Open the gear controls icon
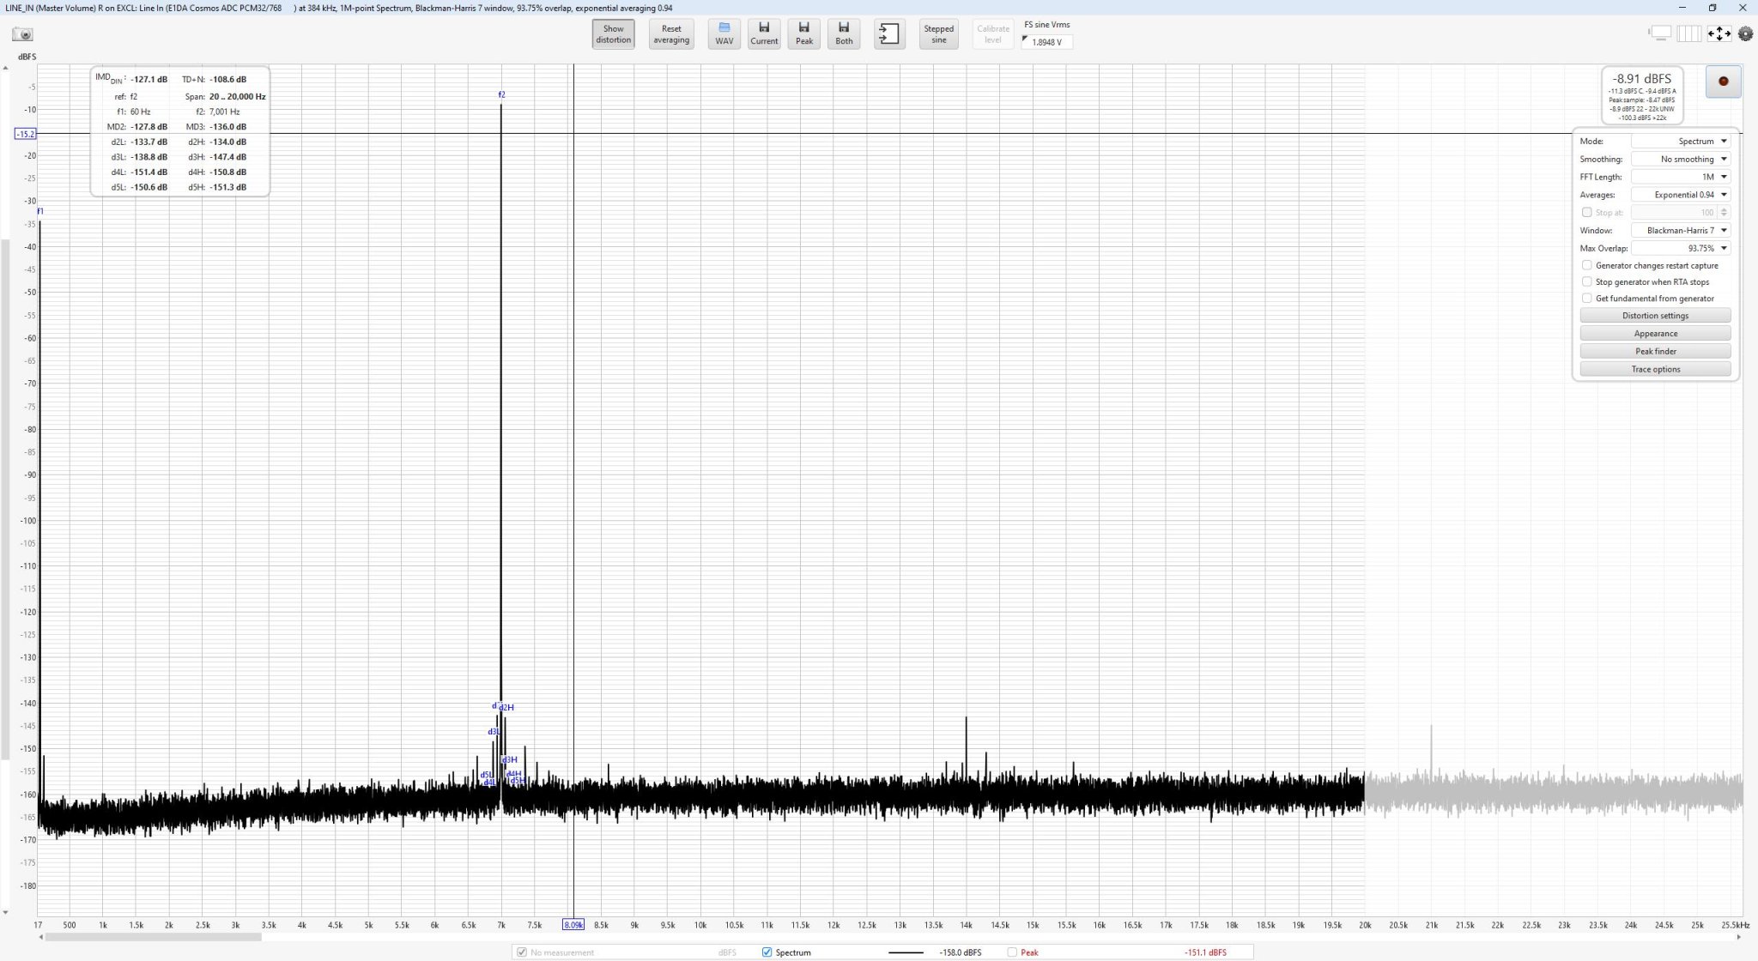Screen dimensions: 1758x961 1745,33
